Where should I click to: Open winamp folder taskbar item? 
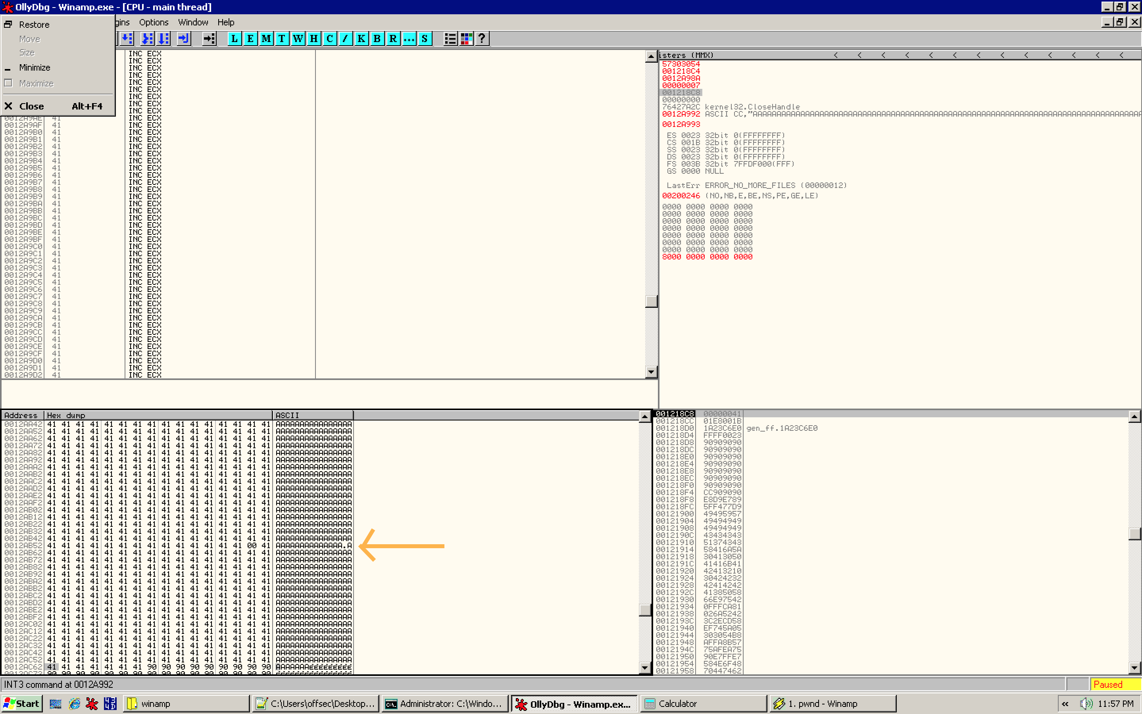[x=186, y=704]
